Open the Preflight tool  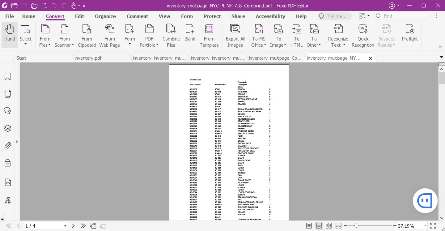point(409,34)
